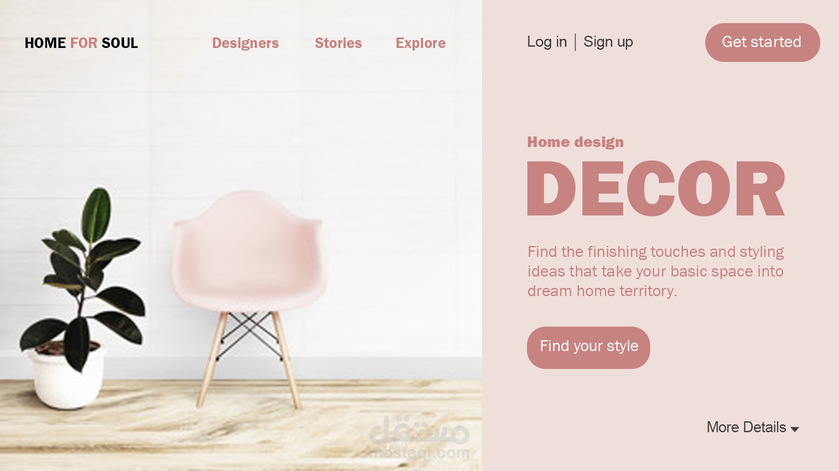Go to the Explore menu item

click(420, 43)
